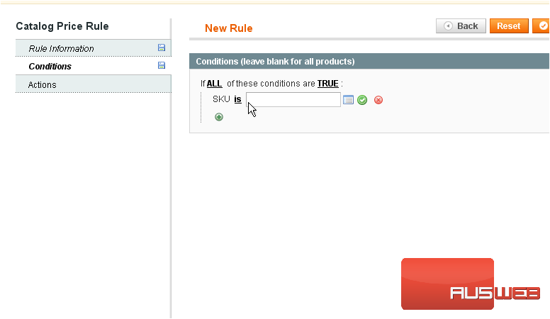Select the Conditions tab
The image size is (550, 319).
coord(50,67)
